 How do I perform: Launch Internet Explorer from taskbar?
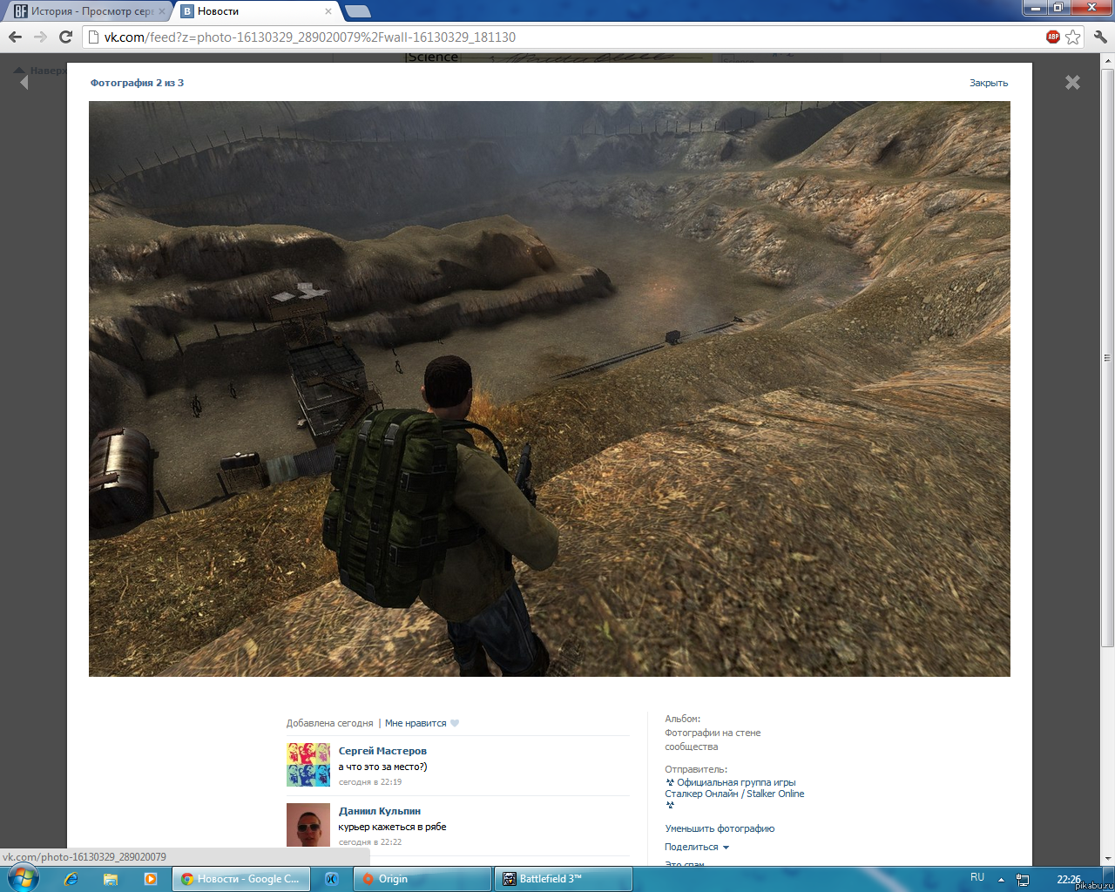point(71,879)
